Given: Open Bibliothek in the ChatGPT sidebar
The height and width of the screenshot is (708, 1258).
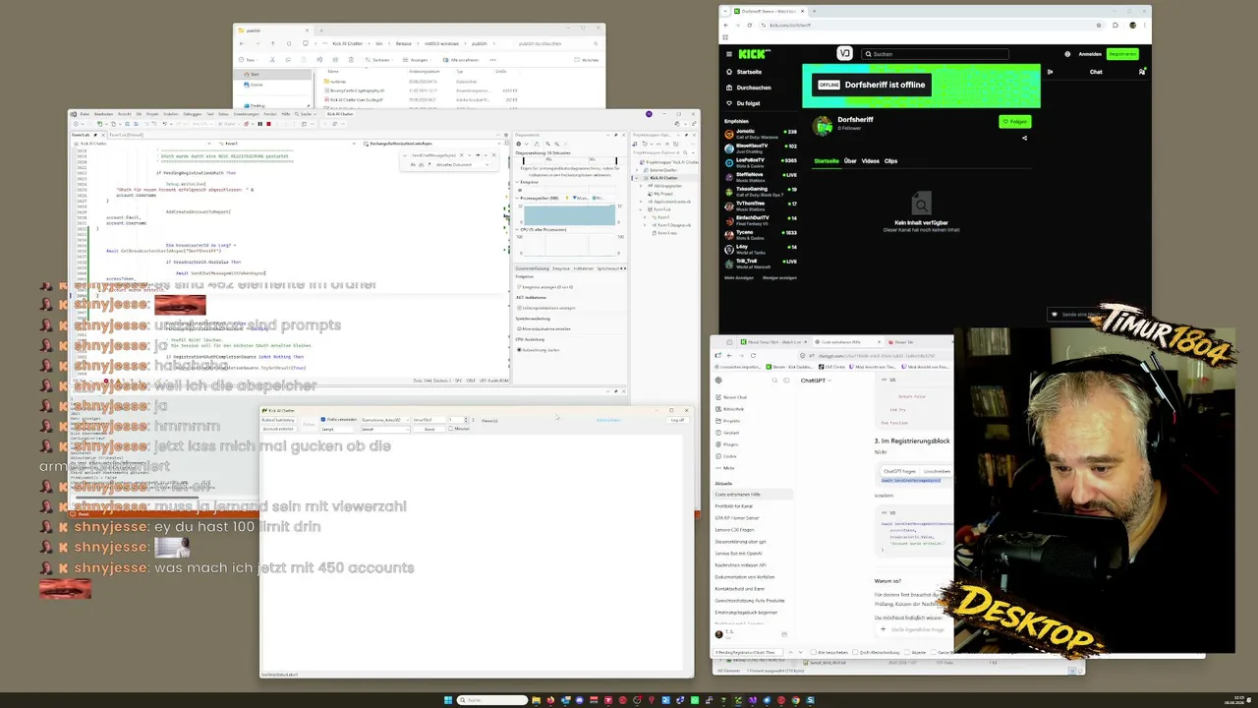Looking at the screenshot, I should [x=733, y=409].
